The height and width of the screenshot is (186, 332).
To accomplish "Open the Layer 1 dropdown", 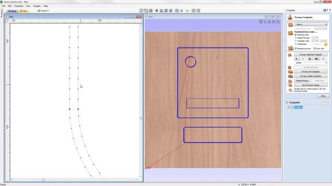I will click(44, 10).
